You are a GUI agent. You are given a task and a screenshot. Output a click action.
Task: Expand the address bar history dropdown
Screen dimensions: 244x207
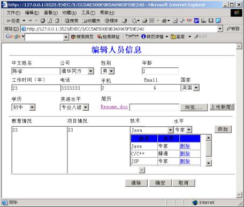click(x=220, y=29)
